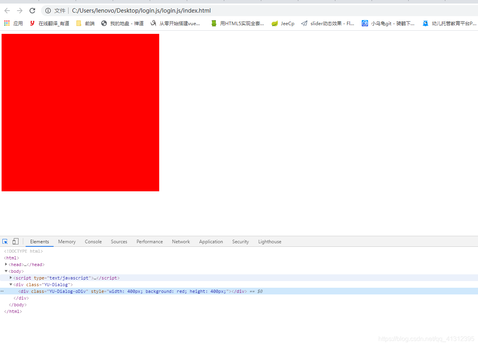This screenshot has width=478, height=346.
Task: Collapse the body element node
Action: 6,271
